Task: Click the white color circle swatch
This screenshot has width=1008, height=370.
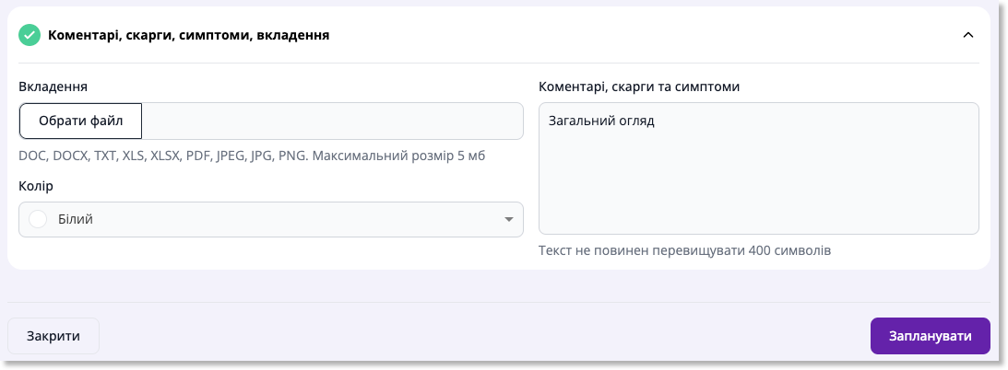Action: 39,219
